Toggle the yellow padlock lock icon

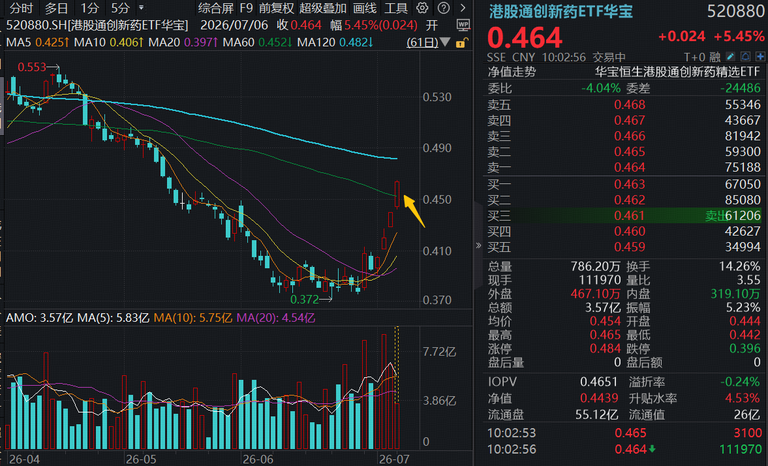tap(461, 43)
